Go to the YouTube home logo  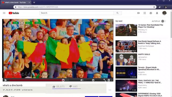(14, 13)
